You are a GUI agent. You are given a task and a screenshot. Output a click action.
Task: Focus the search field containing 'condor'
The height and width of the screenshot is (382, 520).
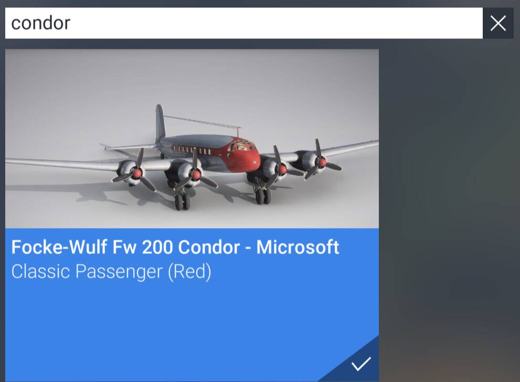tap(244, 23)
